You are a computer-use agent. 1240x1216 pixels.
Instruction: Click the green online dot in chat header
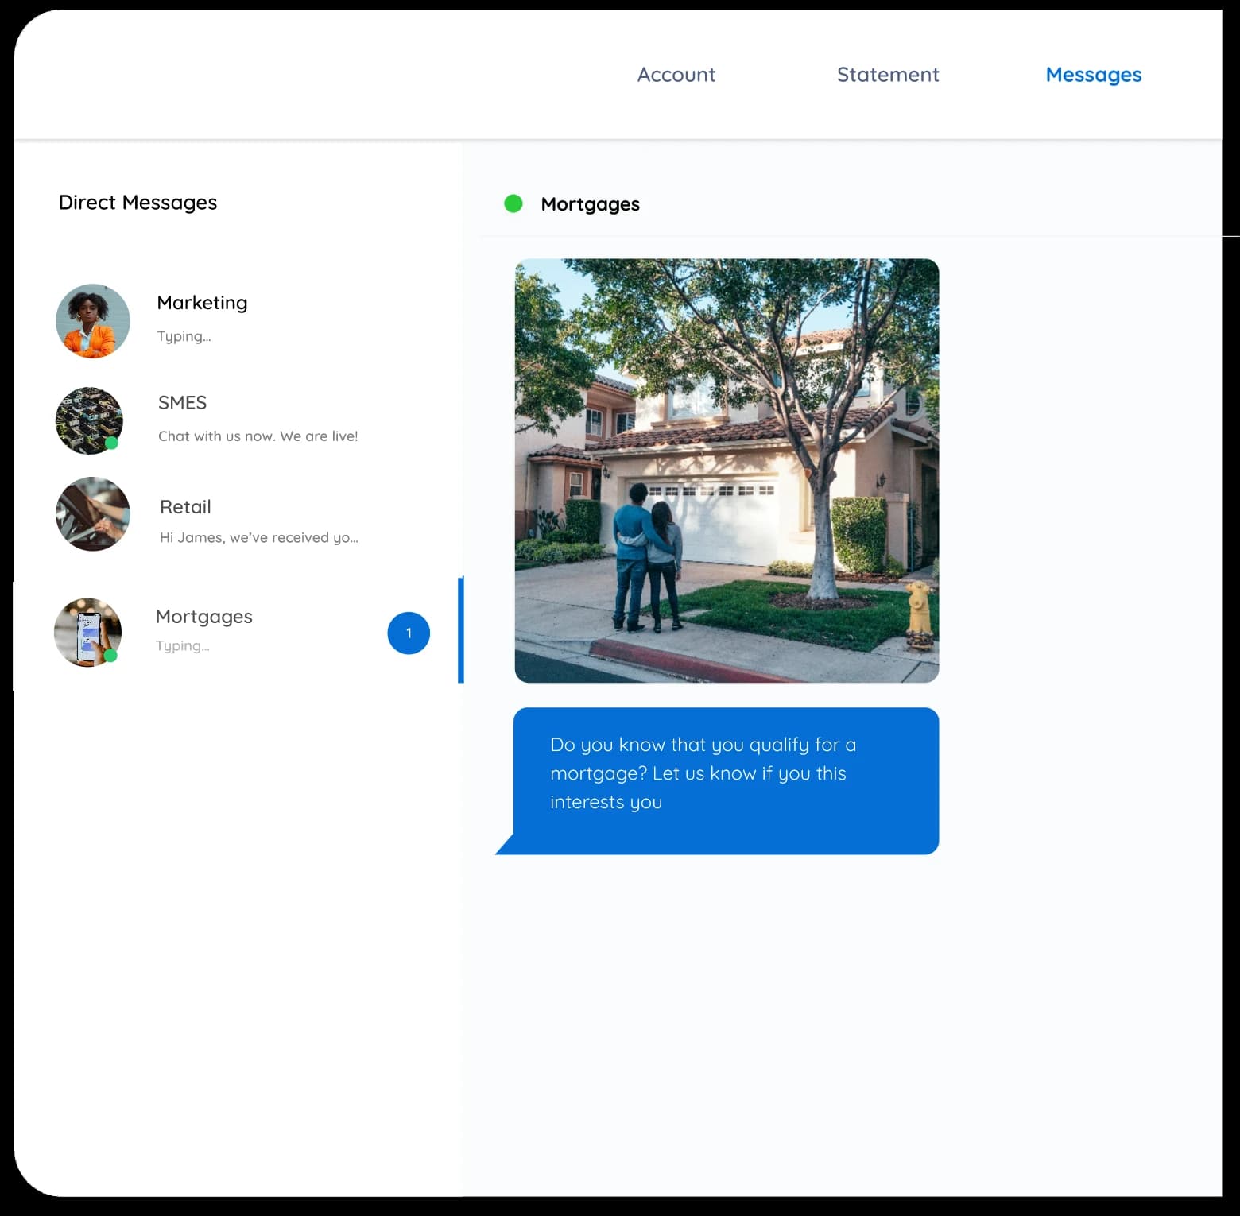click(x=513, y=204)
